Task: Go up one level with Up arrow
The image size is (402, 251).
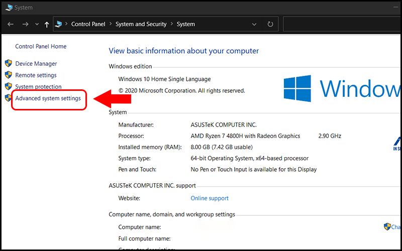Action: [x=47, y=24]
